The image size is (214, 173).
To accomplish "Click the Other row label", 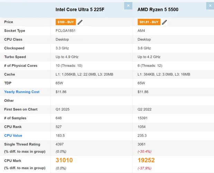I will pyautogui.click(x=9, y=100).
